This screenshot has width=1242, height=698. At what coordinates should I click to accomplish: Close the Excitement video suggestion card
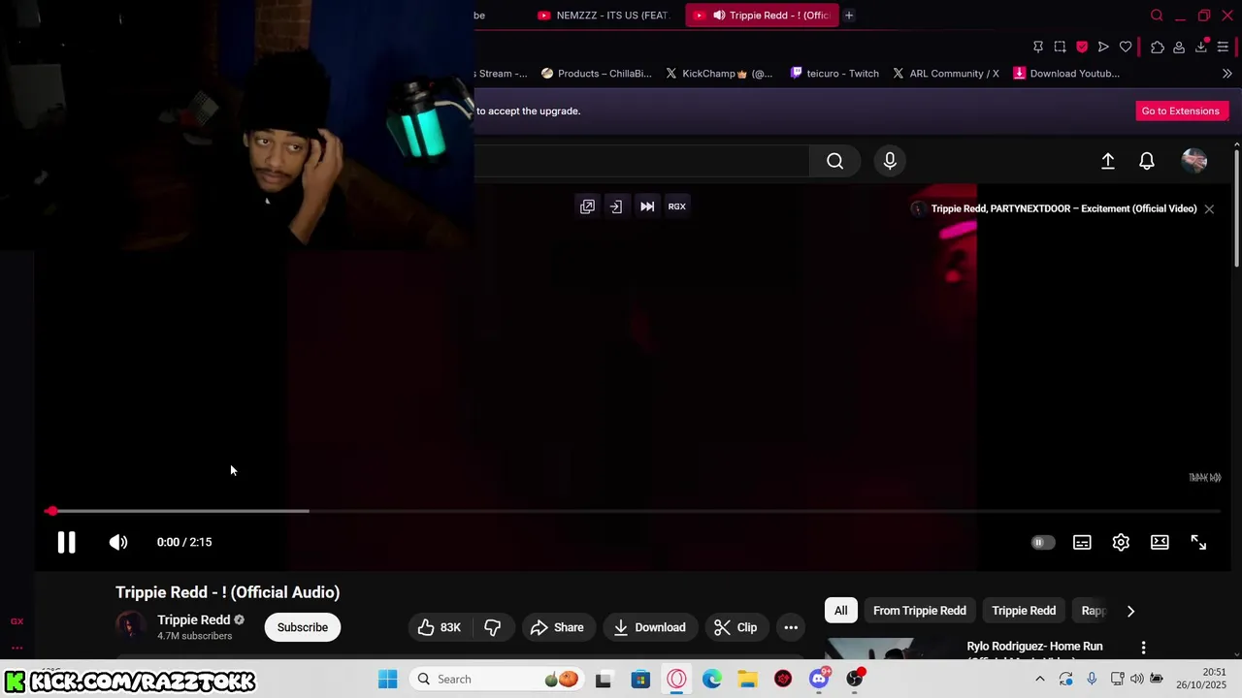pos(1209,208)
